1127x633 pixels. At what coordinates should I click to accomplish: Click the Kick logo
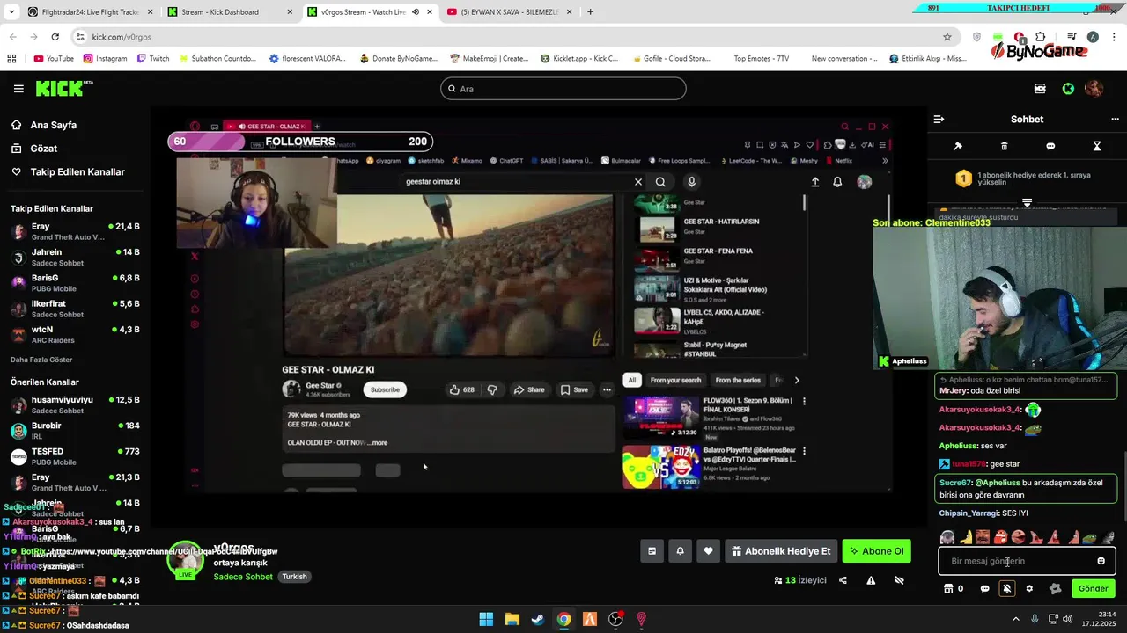coord(63,88)
